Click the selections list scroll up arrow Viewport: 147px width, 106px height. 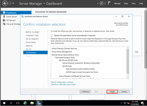128,48
